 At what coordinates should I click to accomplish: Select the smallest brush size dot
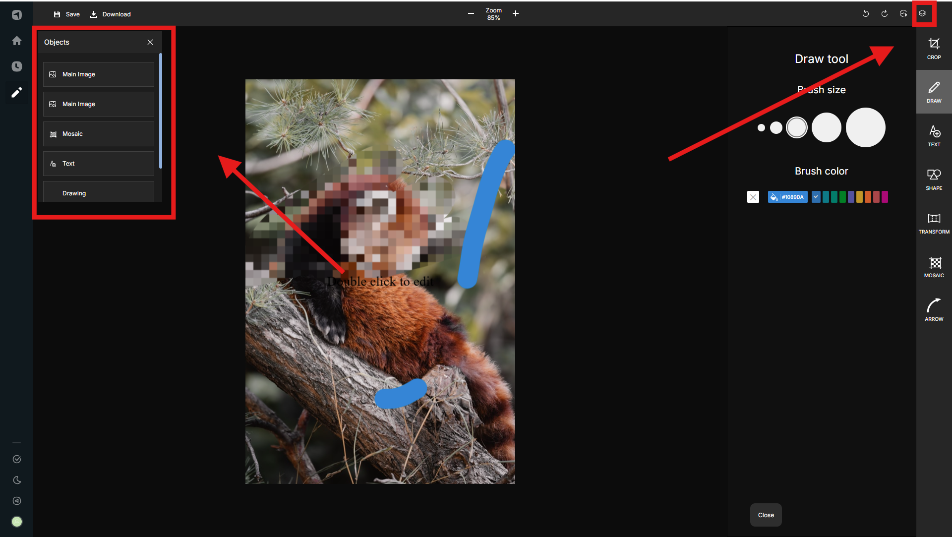[x=761, y=128]
